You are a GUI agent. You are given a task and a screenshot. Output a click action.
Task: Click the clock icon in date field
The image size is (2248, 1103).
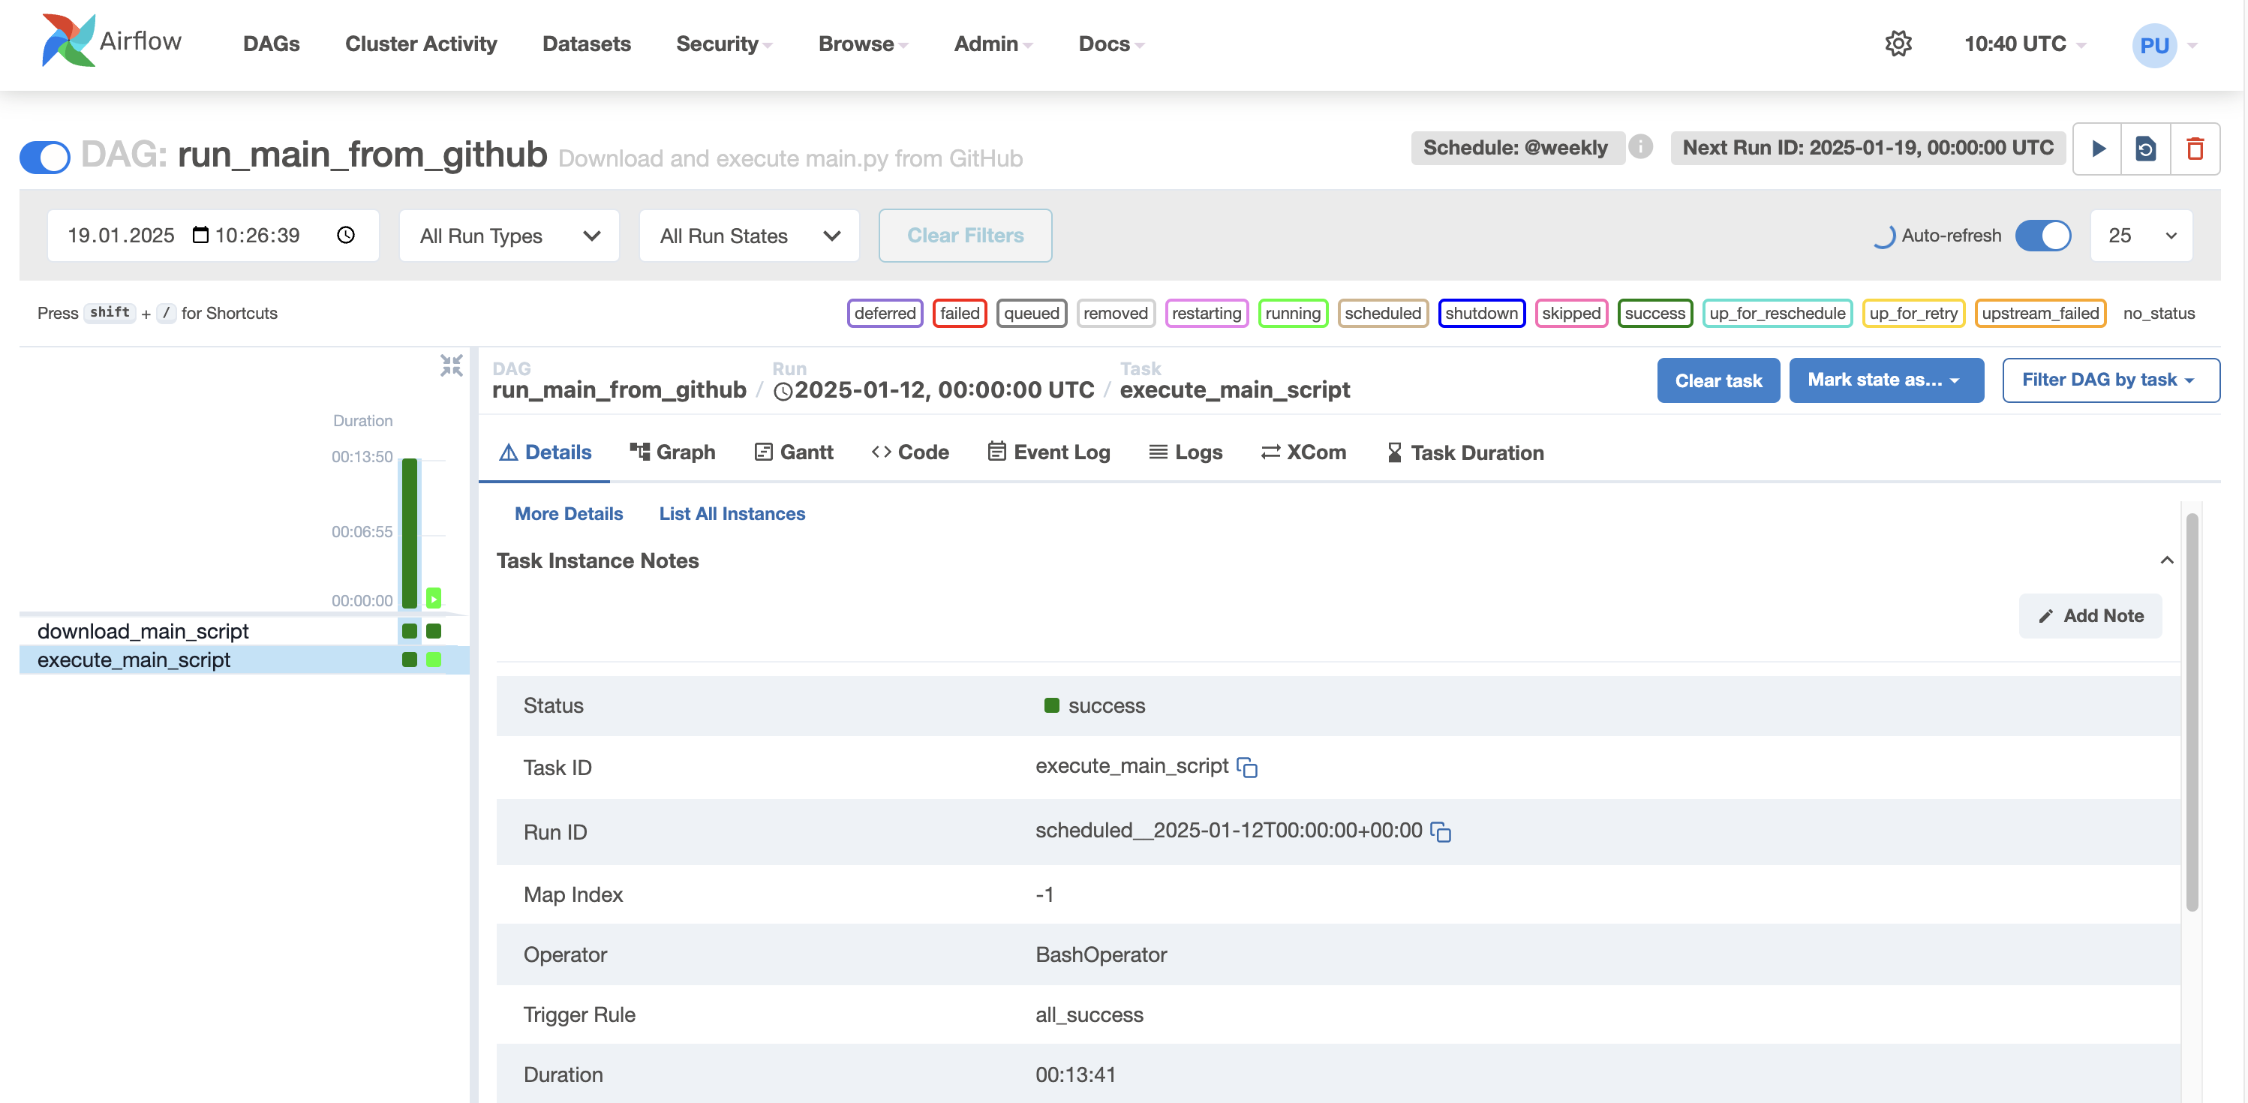[346, 235]
